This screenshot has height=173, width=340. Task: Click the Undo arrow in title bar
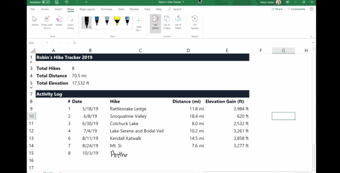[66, 2]
